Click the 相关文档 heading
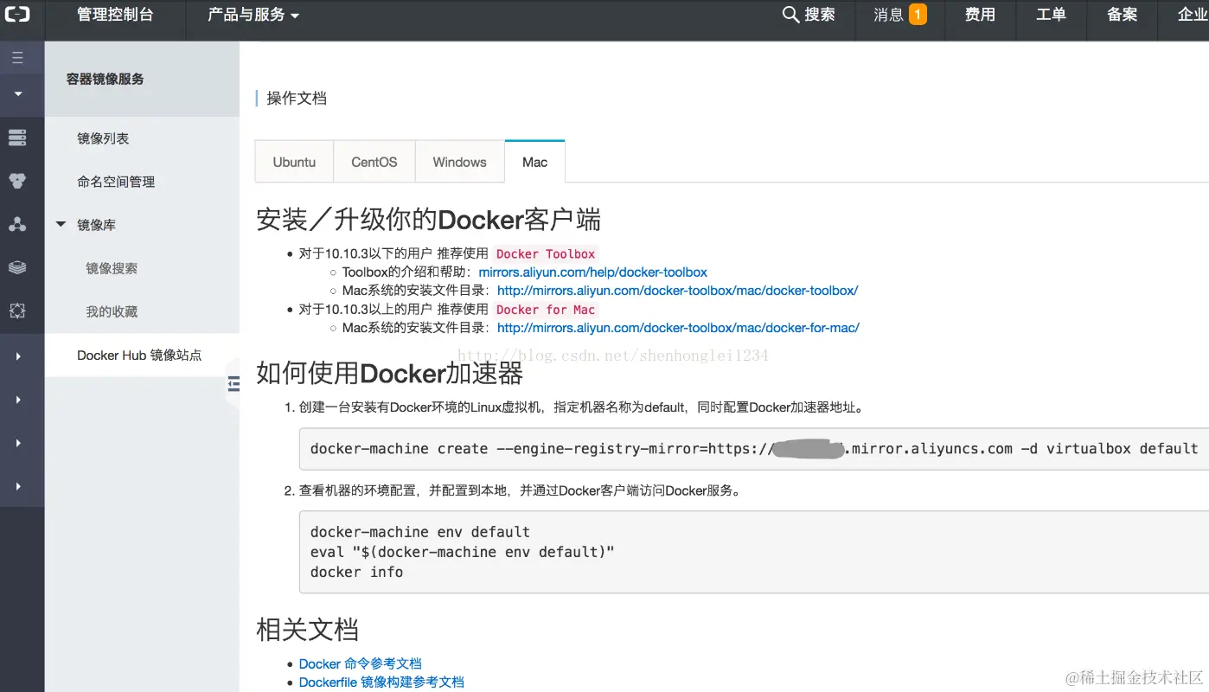 point(307,629)
